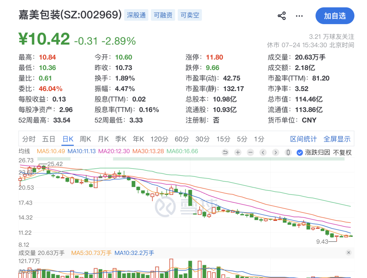Screen dimensions: 367x278
Task: Add stock with 加自选 button
Action: point(335,16)
